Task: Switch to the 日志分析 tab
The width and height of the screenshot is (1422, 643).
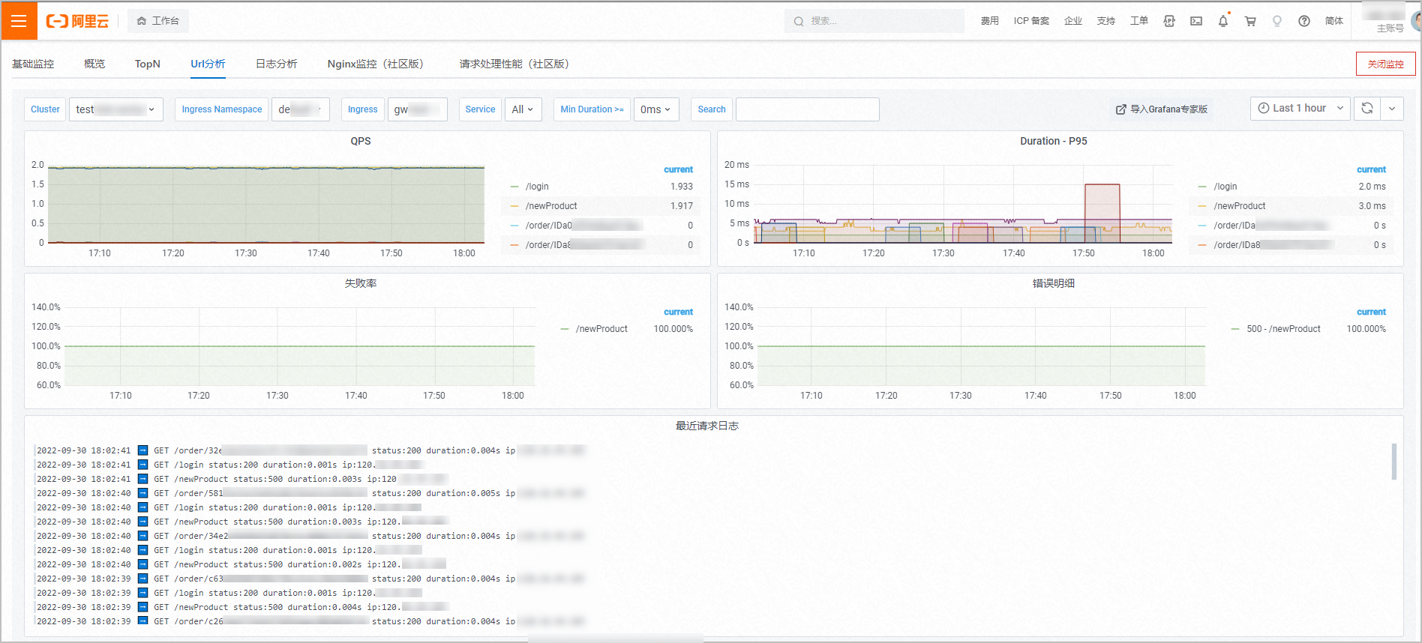Action: coord(277,64)
